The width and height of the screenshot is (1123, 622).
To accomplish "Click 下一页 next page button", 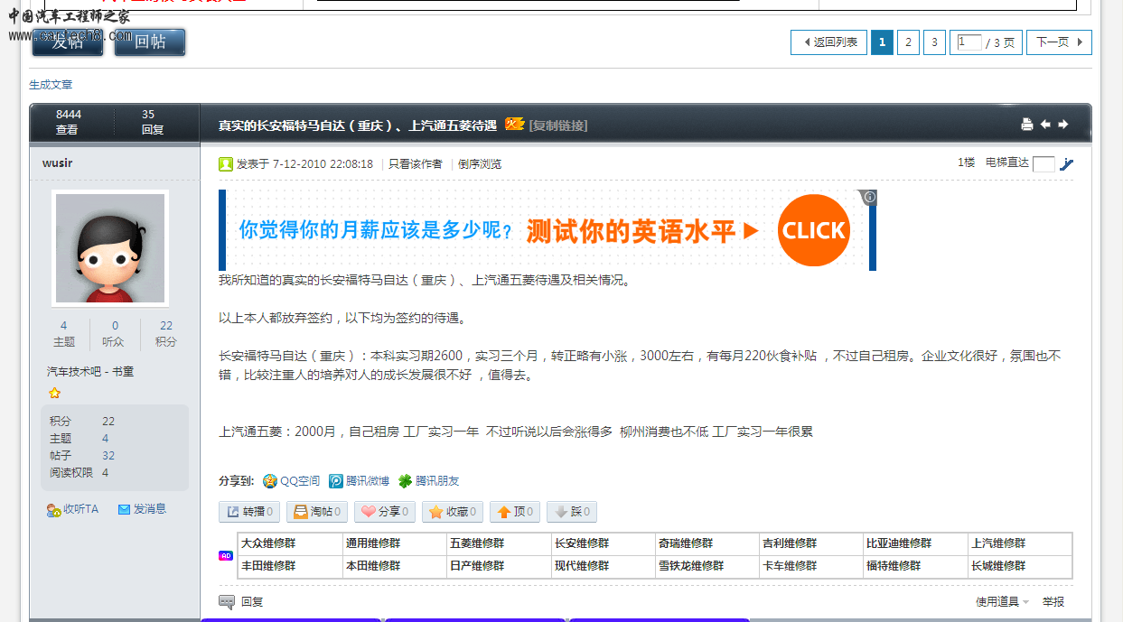I will 1059,42.
